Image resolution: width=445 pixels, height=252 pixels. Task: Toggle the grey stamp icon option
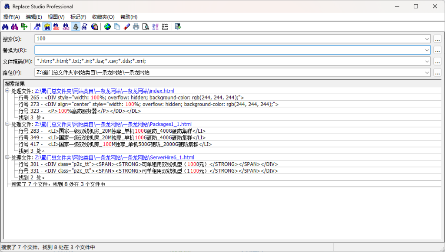(x=76, y=26)
